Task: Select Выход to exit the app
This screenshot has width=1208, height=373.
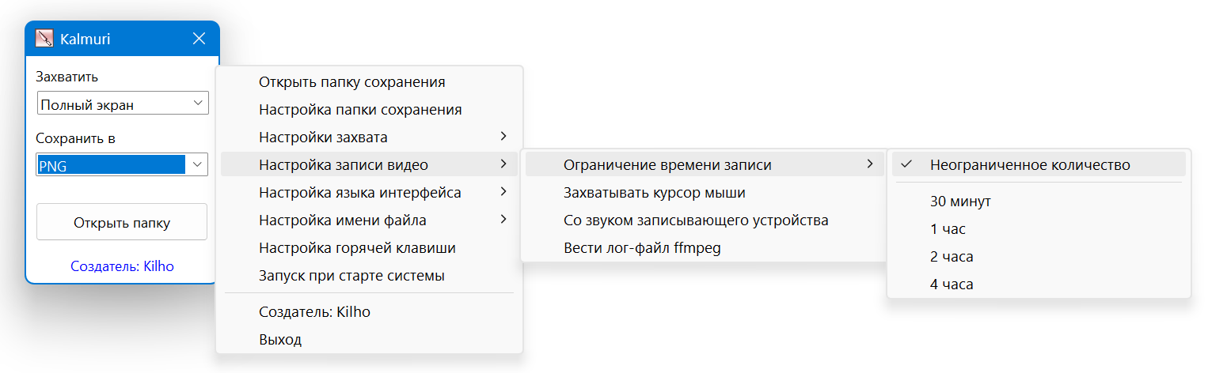Action: pos(280,340)
